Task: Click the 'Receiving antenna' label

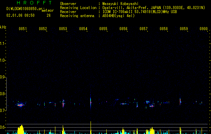Action: tap(77, 16)
